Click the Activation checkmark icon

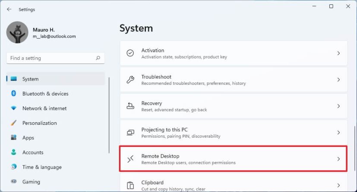[x=130, y=53]
